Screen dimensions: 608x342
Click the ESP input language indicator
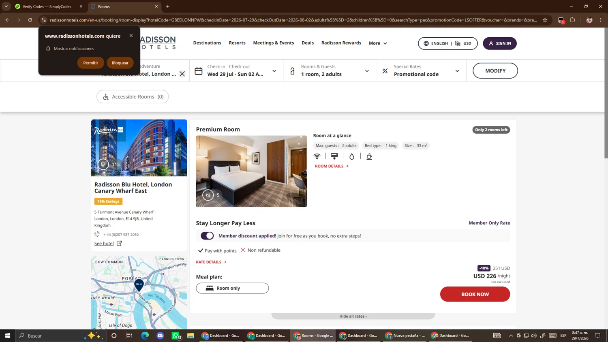click(x=563, y=336)
